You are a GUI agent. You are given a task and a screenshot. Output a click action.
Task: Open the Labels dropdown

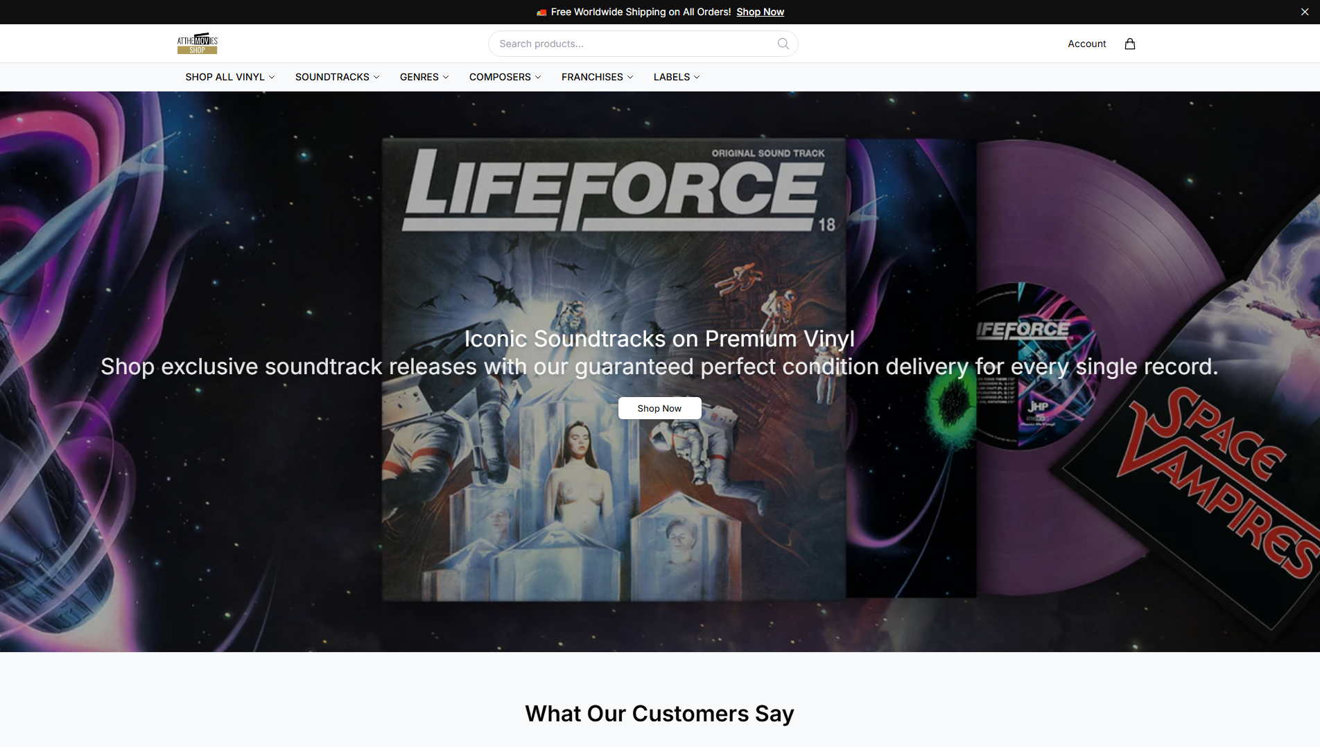[677, 77]
